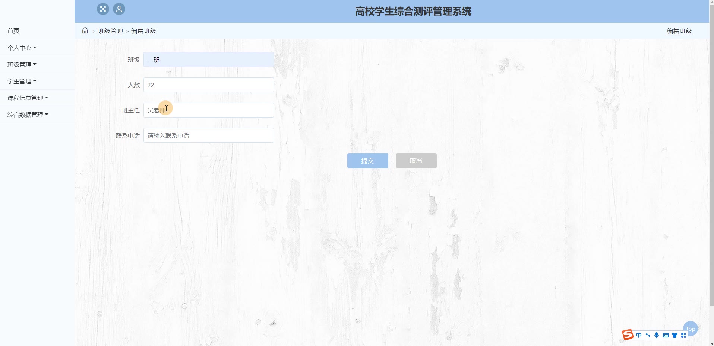Click the 班级管理 breadcrumb link

pos(110,31)
